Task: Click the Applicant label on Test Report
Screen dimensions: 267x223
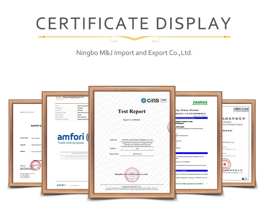Action: (x=114, y=140)
